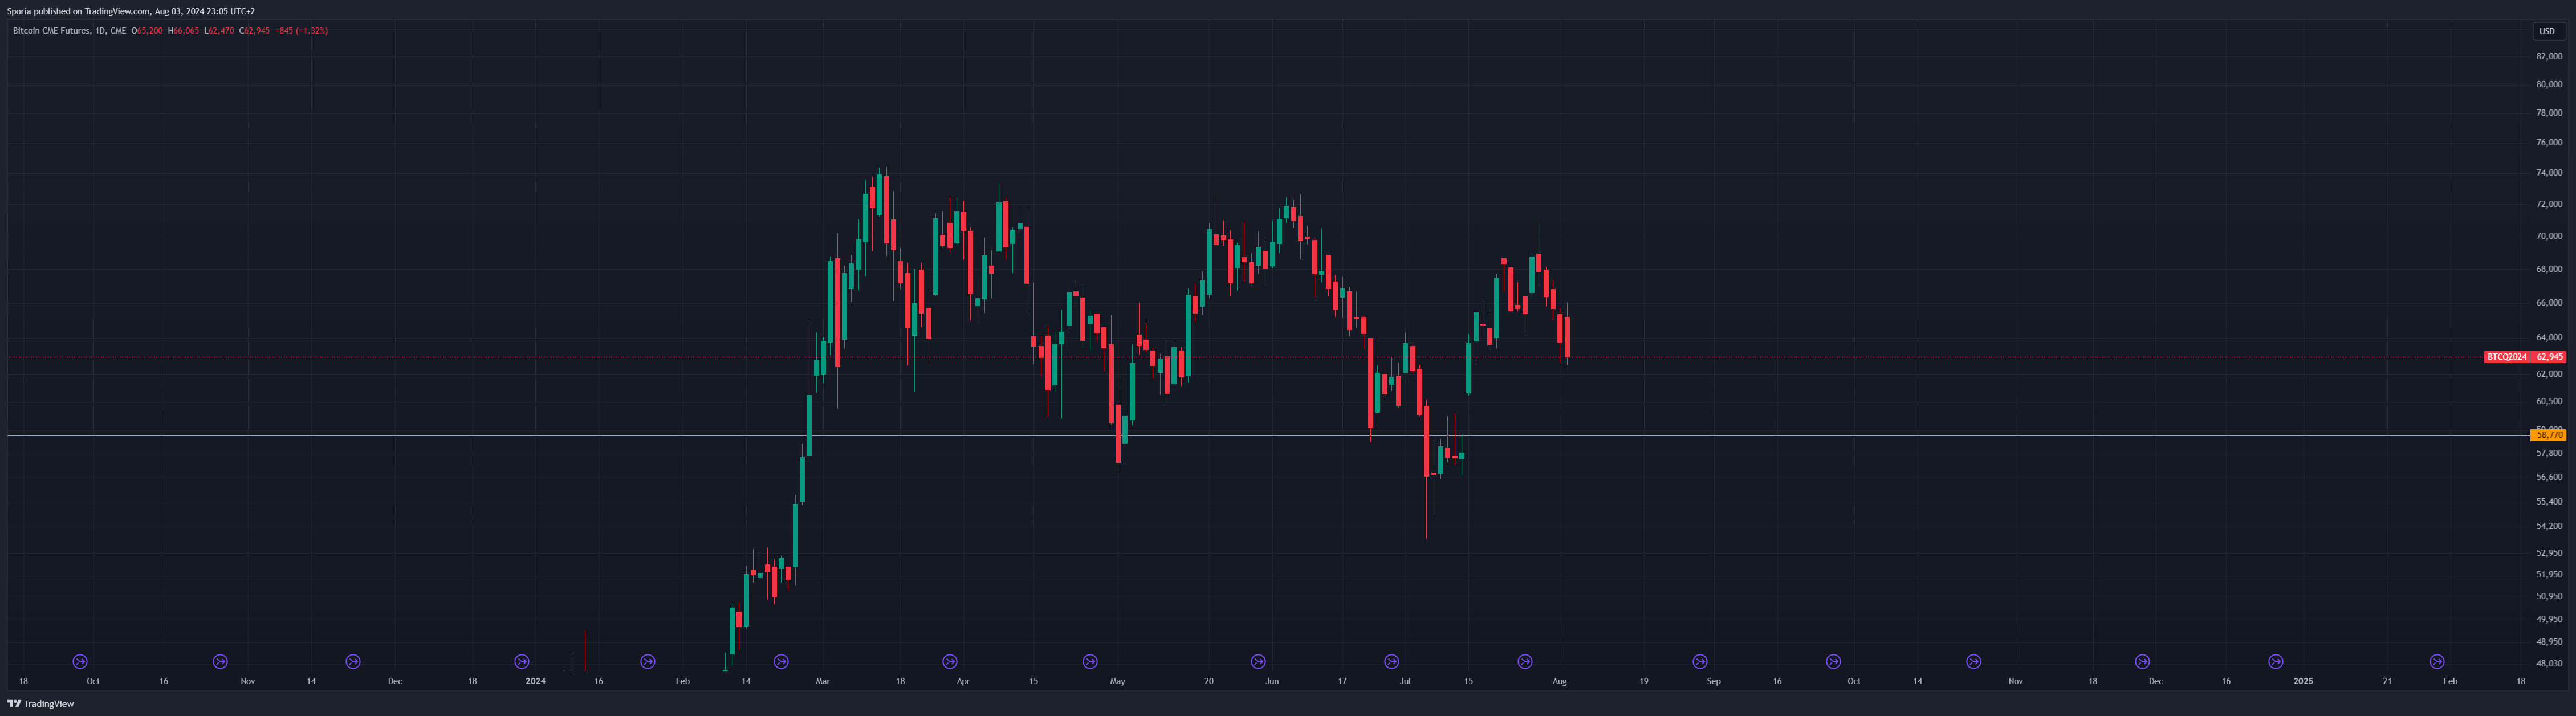2576x716 pixels.
Task: Click the rollover icon just before the Aug label
Action: pos(1525,661)
